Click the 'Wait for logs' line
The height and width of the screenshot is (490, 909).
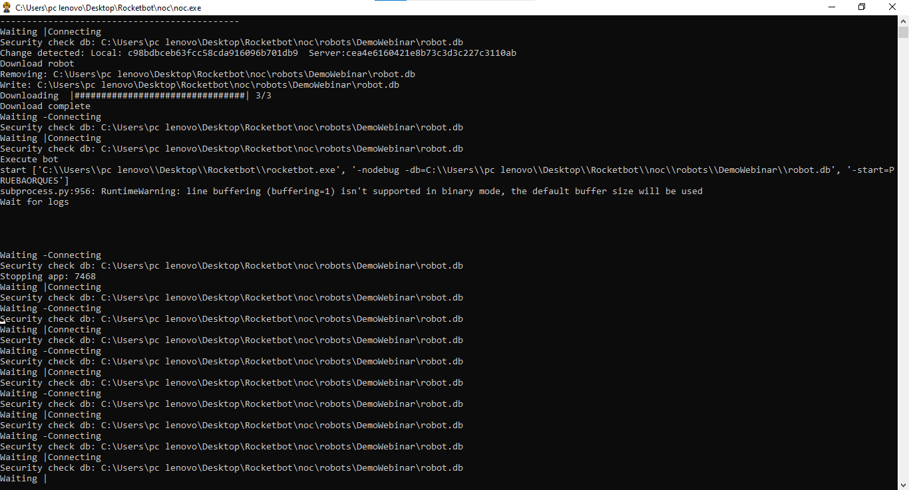point(35,202)
